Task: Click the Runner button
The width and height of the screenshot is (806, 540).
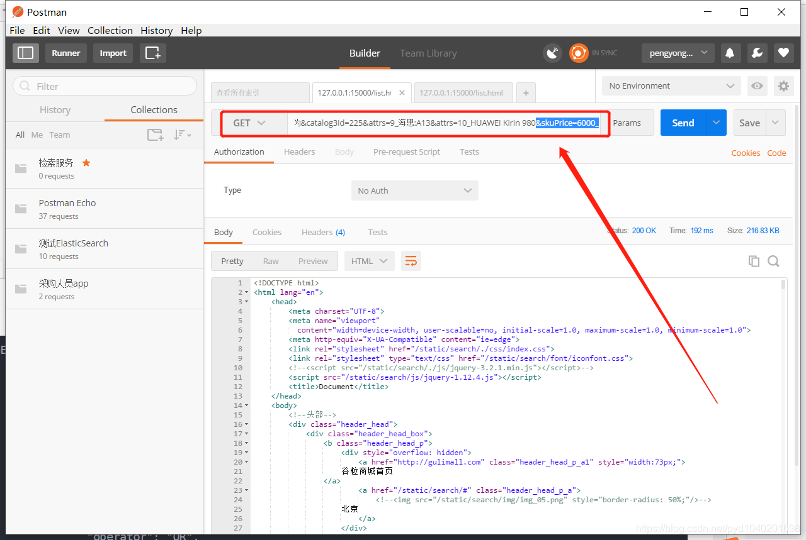Action: 66,53
